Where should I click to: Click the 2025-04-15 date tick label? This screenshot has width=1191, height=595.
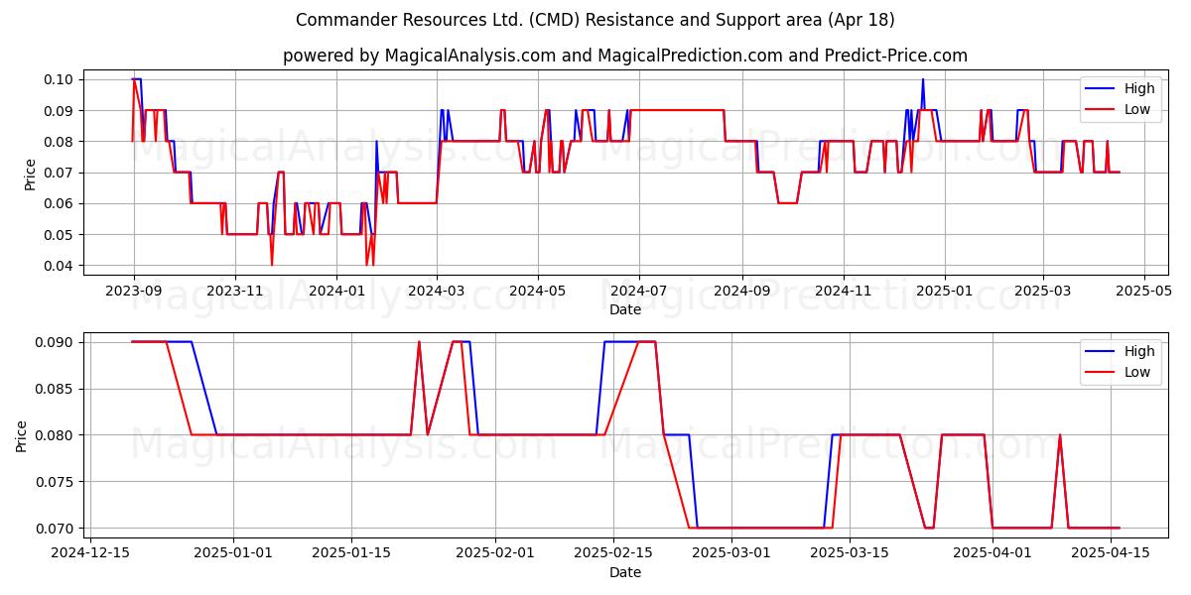1111,553
